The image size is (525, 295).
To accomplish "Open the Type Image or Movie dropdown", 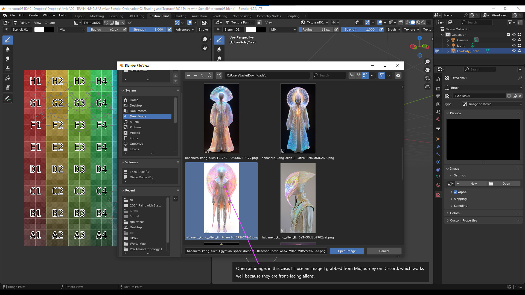I will pyautogui.click(x=492, y=104).
